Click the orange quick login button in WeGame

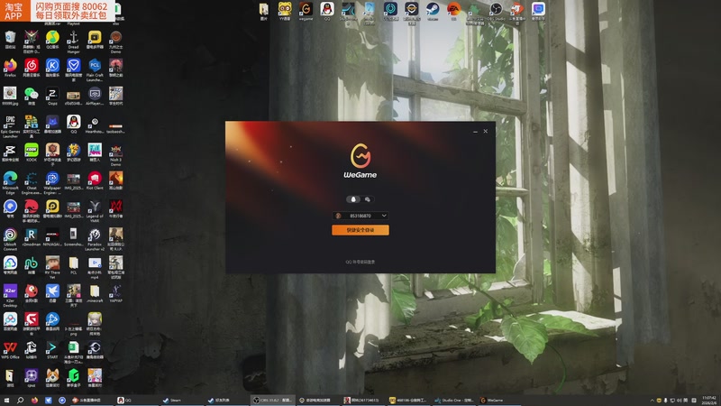360,230
